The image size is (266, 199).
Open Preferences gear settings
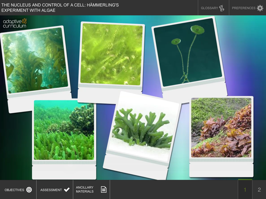247,8
